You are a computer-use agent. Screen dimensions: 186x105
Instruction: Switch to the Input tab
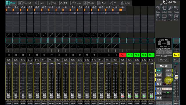click(40, 3)
